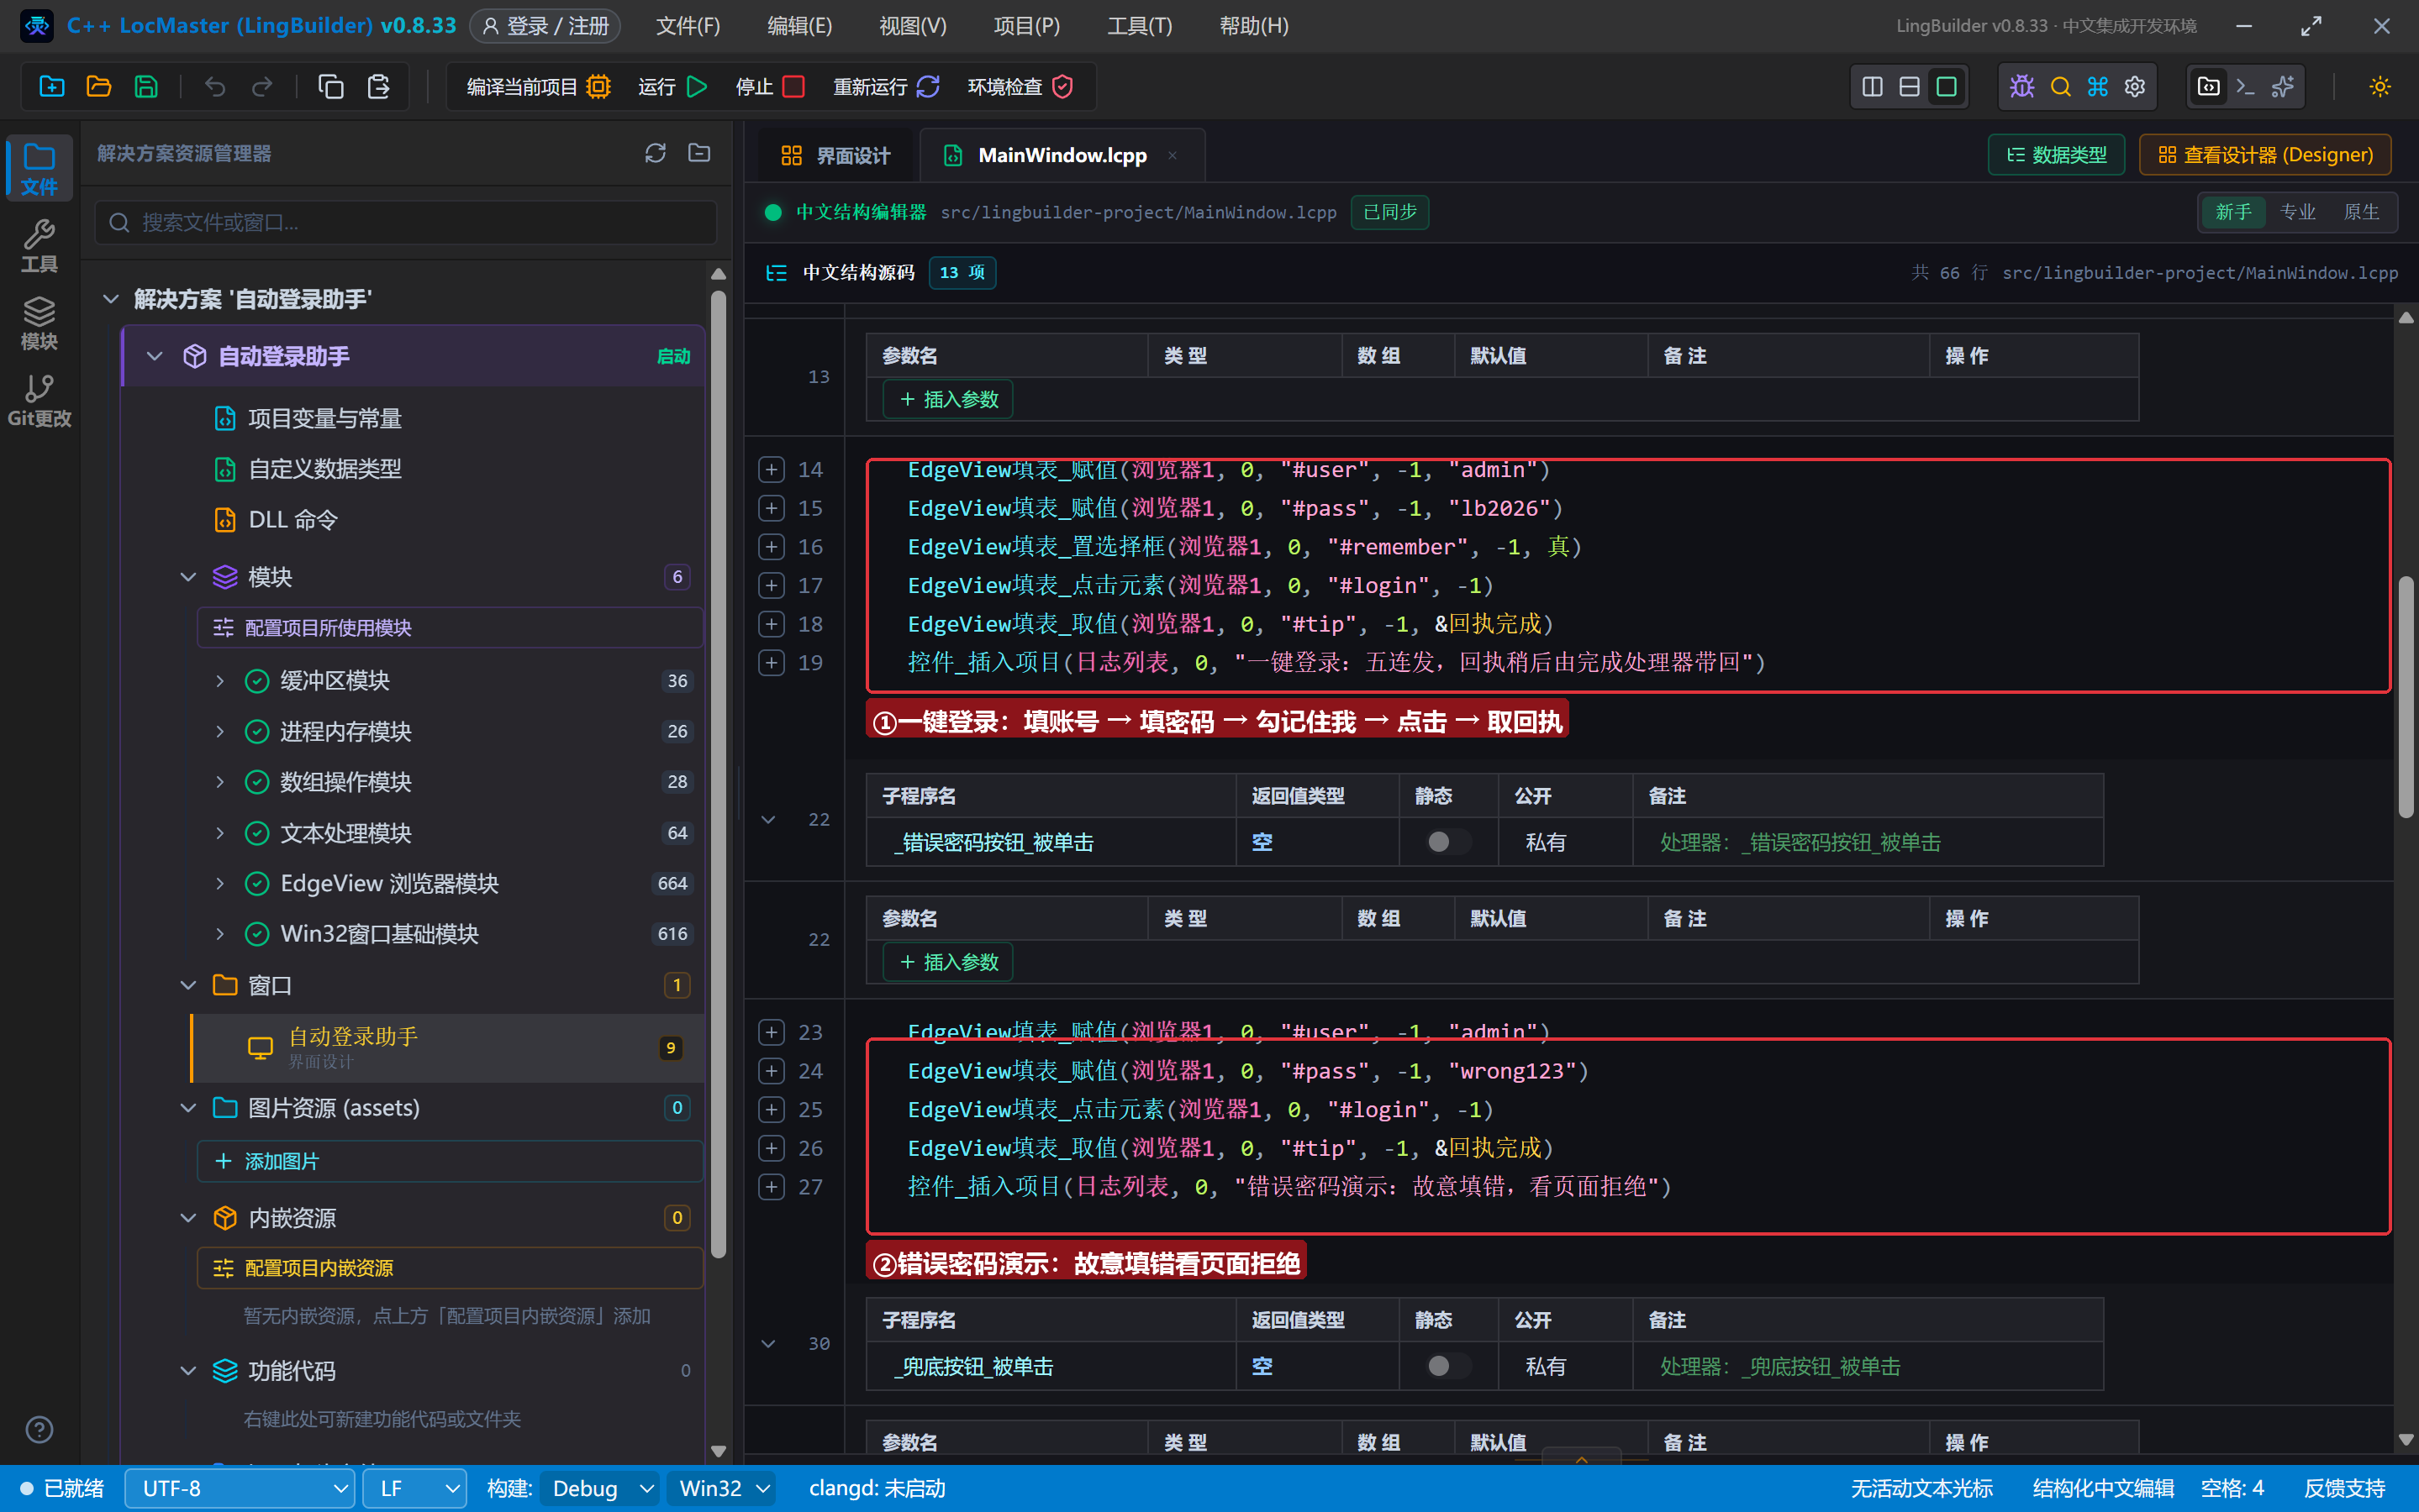
Task: Open the debug bug icon
Action: coord(2021,87)
